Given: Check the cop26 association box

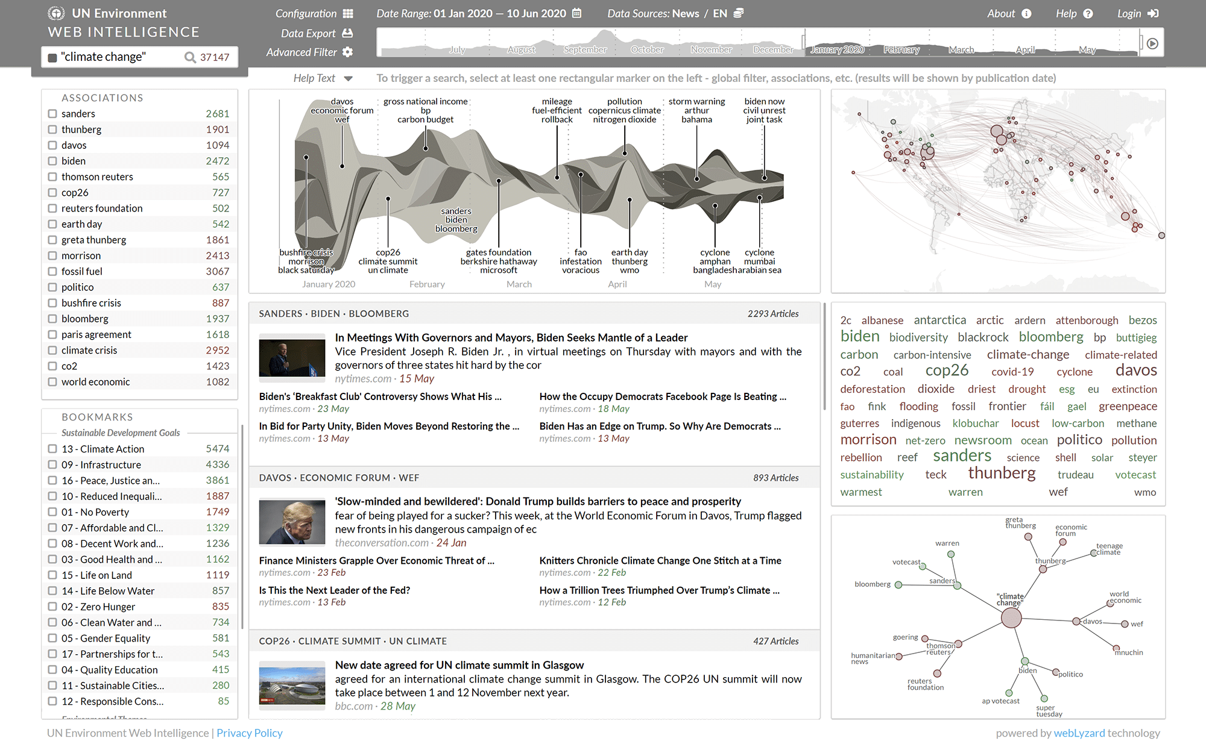Looking at the screenshot, I should tap(52, 192).
